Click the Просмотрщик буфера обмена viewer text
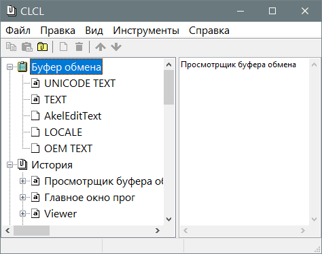322x254 pixels. pyautogui.click(x=238, y=65)
